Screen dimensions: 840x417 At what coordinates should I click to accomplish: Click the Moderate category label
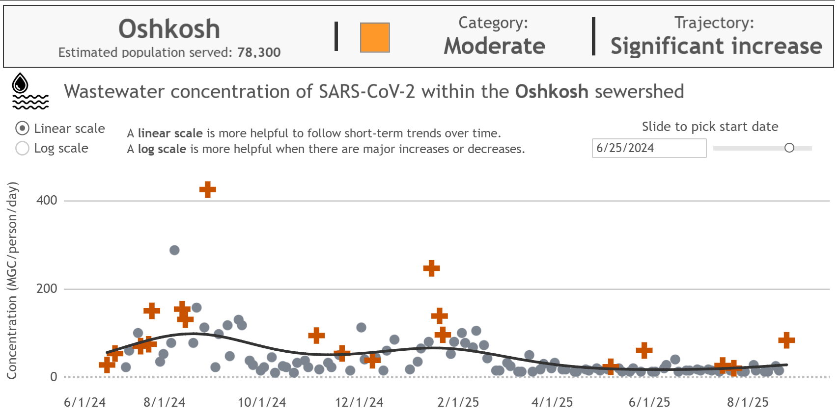(494, 47)
